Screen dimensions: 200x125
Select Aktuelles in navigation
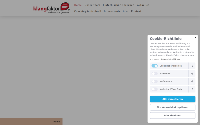coord(143,5)
